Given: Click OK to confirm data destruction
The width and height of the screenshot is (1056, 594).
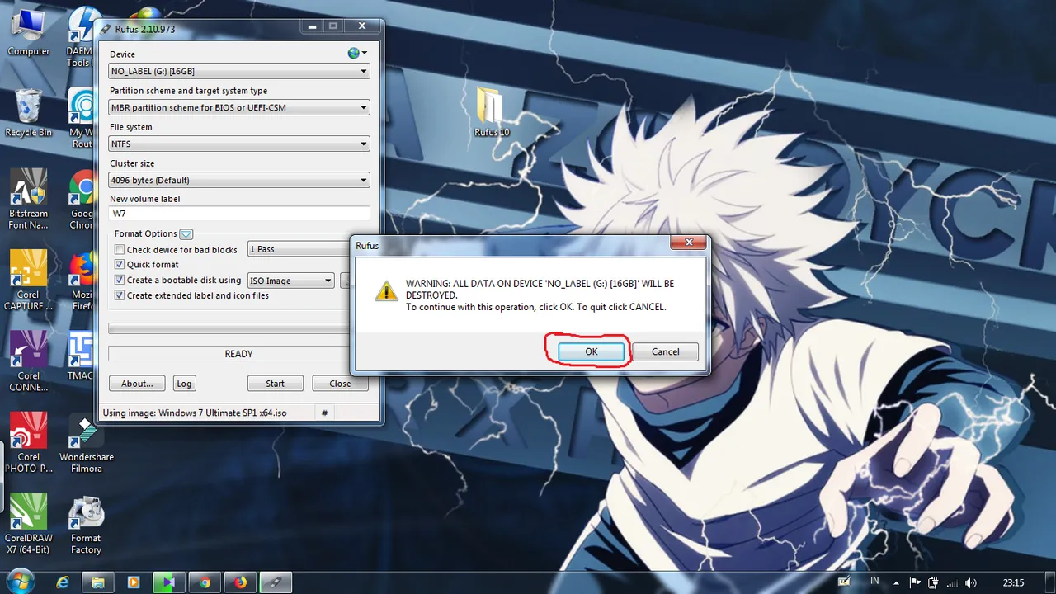Looking at the screenshot, I should coord(591,351).
